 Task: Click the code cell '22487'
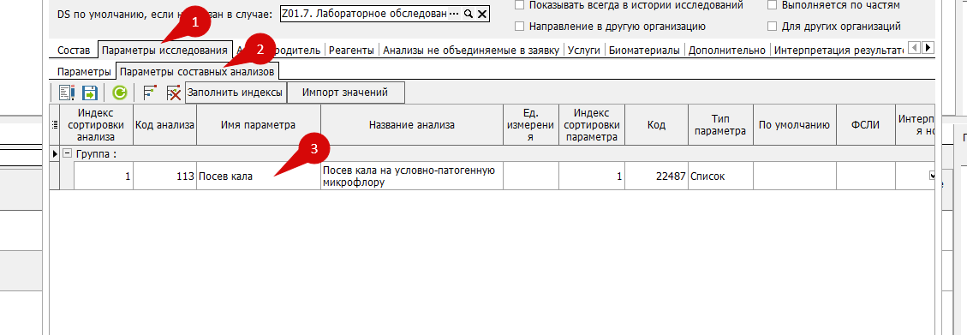click(x=656, y=176)
